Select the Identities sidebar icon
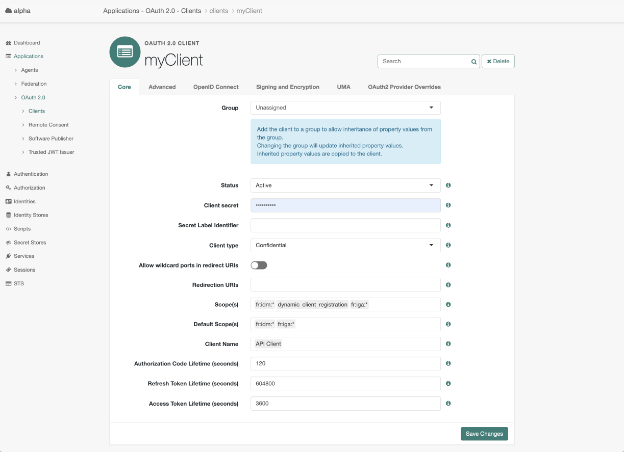Viewport: 624px width, 452px height. (x=9, y=201)
